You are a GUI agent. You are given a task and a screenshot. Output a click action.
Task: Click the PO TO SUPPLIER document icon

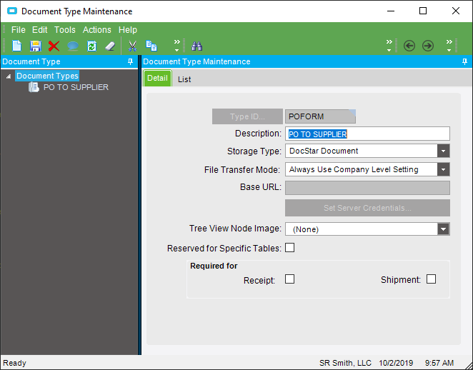(x=34, y=87)
